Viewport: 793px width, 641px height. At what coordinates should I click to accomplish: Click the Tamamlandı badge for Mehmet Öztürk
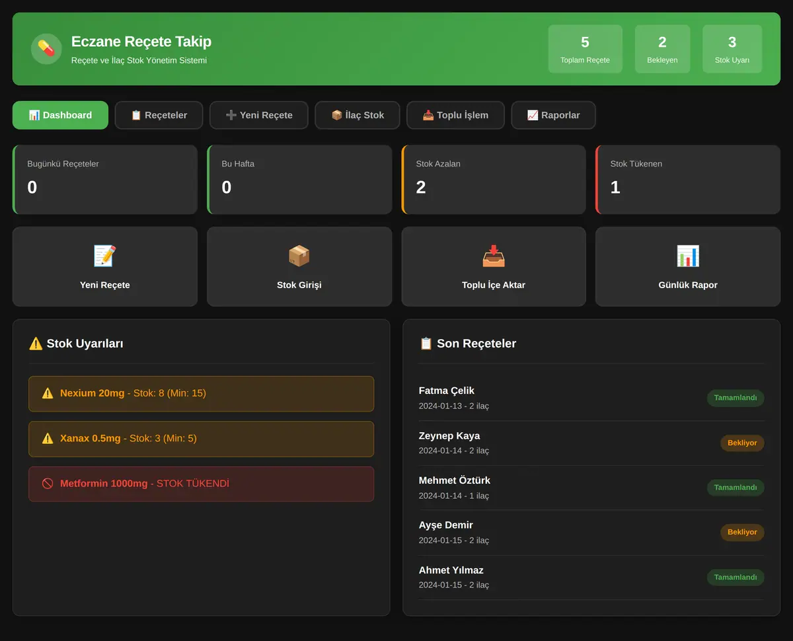pos(736,488)
